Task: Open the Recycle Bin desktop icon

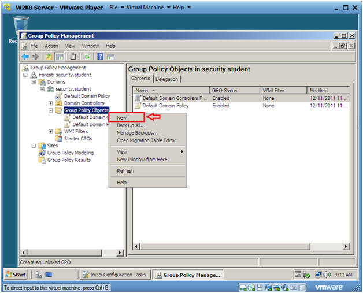Action: click(21, 25)
